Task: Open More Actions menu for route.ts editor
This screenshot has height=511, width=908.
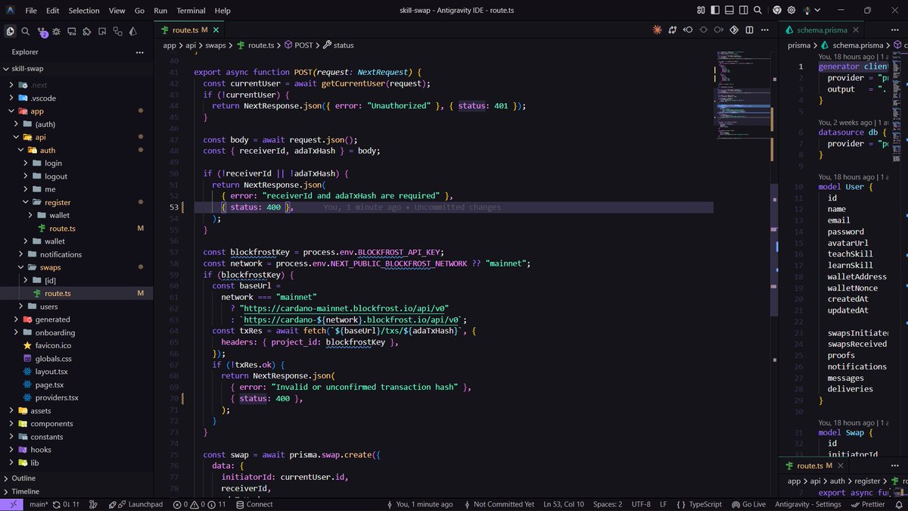Action: point(765,30)
